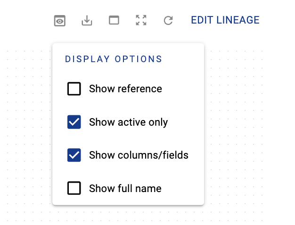295x225 pixels.
Task: Click the download lineage icon
Action: point(87,21)
